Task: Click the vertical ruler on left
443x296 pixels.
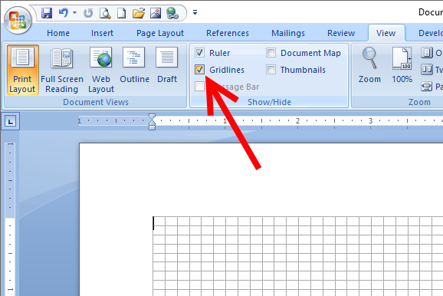Action: click(10, 219)
